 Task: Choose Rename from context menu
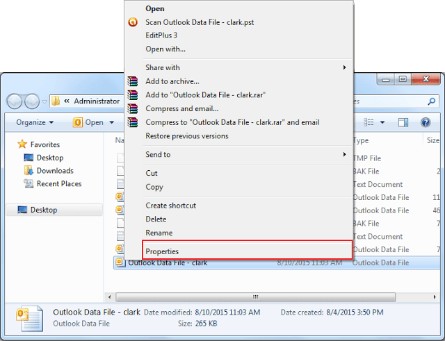point(159,233)
